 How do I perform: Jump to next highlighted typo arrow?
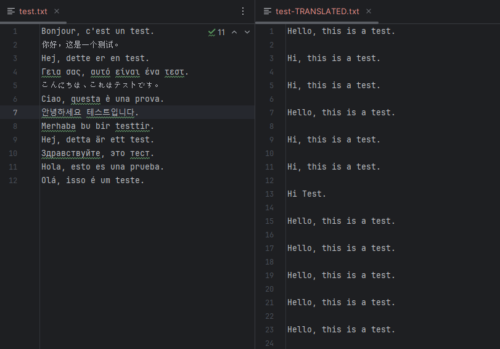(247, 32)
